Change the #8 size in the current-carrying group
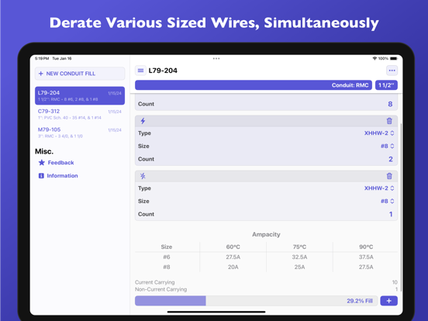This screenshot has height=321, width=428. click(388, 146)
